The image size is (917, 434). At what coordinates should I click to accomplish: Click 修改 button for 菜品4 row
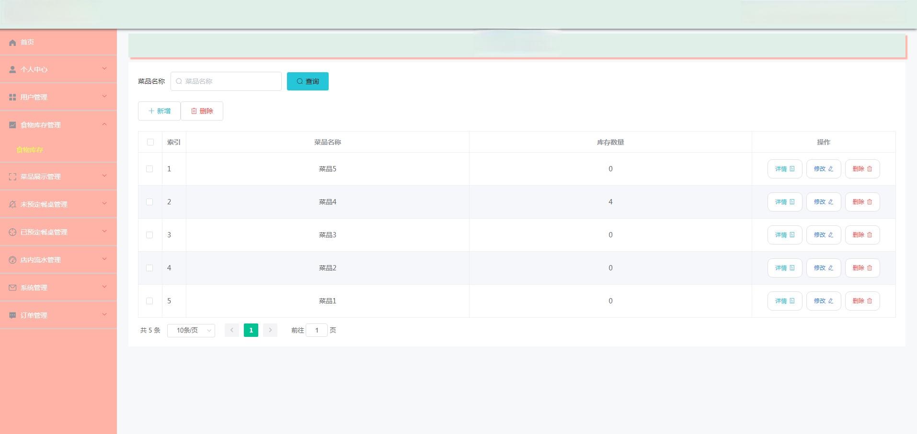pos(823,202)
